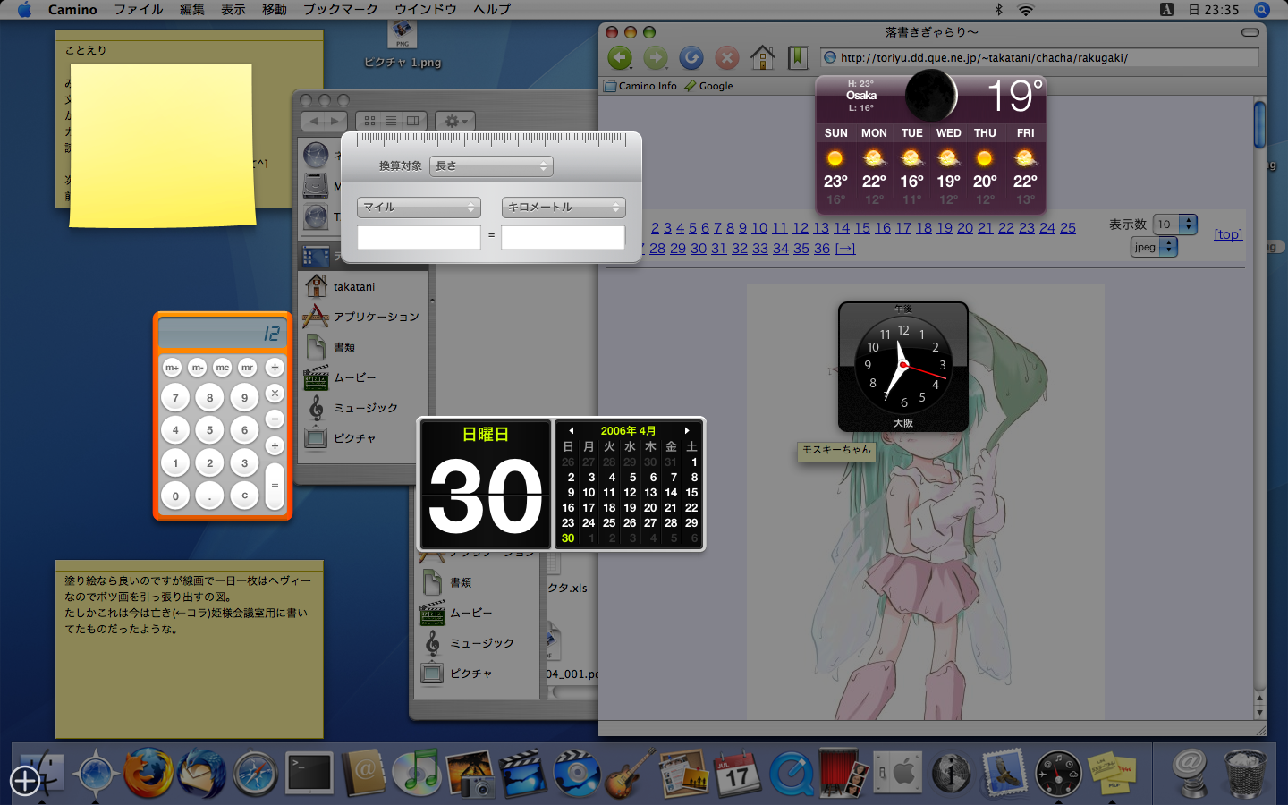
Task: Open iCal calendar icon in Dock
Action: pos(737,773)
